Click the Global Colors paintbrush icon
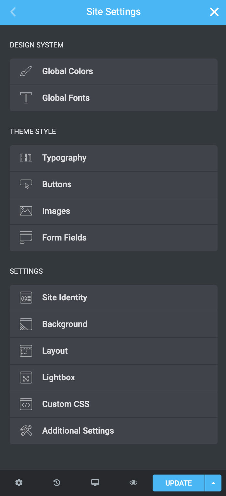Screen dimensions: 226x496 (x=26, y=72)
